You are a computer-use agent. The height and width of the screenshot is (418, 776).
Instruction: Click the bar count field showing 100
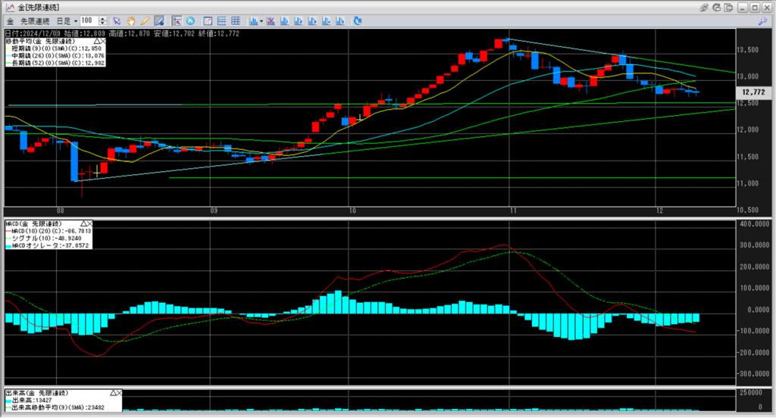click(86, 20)
